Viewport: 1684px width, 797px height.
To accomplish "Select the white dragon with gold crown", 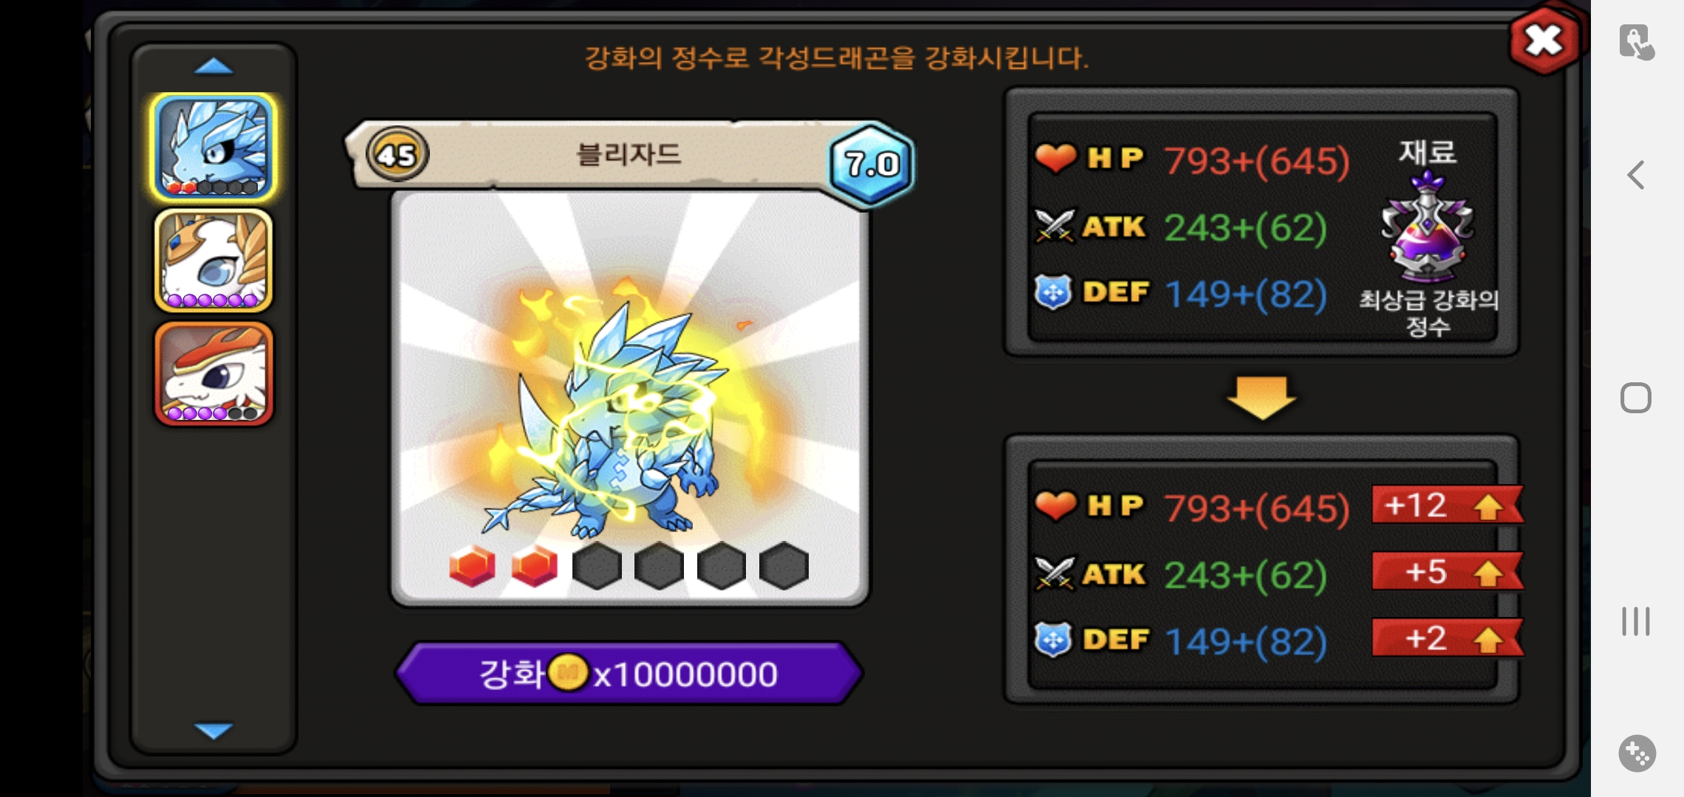I will click(213, 261).
